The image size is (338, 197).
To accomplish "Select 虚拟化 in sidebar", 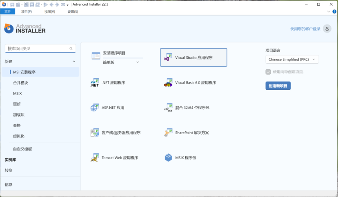I will [x=19, y=136].
